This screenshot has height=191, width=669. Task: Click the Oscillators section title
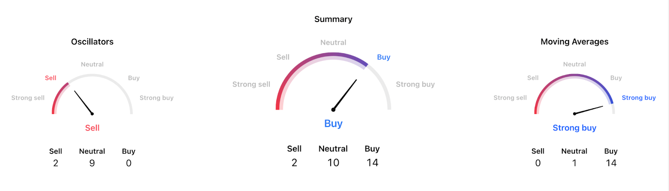pos(92,42)
